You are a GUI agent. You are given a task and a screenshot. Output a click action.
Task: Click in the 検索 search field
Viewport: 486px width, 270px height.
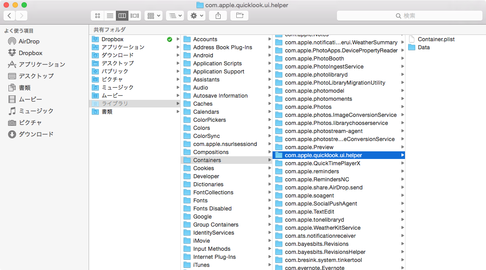(409, 16)
